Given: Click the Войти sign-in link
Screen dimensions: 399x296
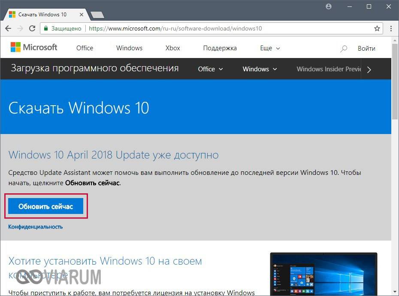Looking at the screenshot, I should click(366, 49).
